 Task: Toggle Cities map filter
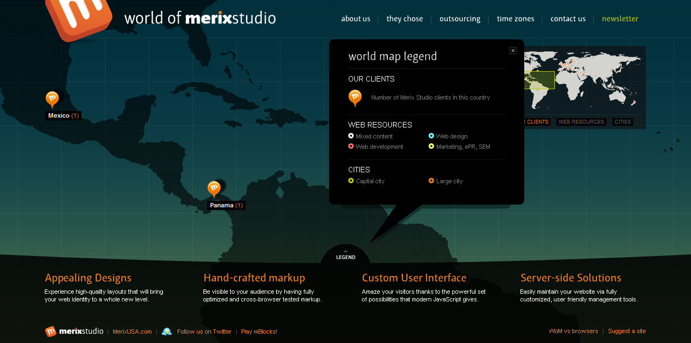coord(622,122)
